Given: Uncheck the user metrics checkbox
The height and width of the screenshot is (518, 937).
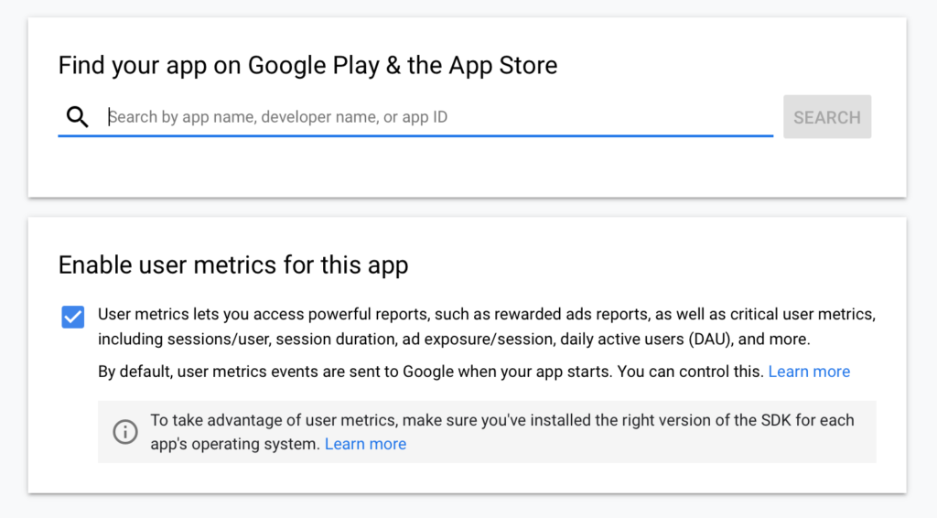Looking at the screenshot, I should point(73,317).
